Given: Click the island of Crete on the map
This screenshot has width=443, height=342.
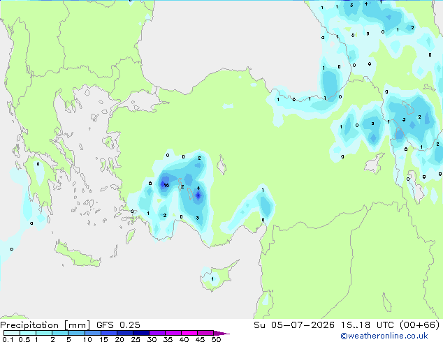Looking at the screenshot, I should 76,255.
